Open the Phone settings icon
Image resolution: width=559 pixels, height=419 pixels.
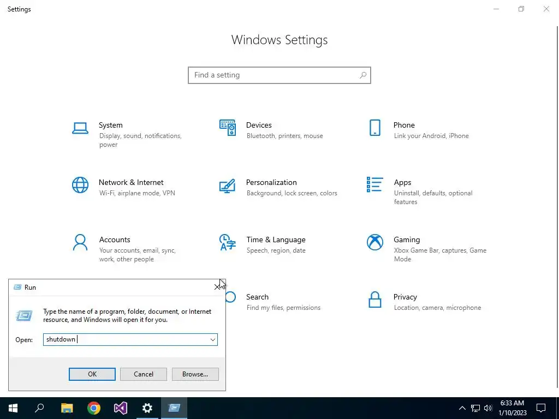point(374,128)
